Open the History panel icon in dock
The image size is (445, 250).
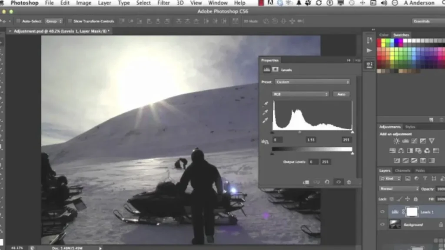[369, 40]
